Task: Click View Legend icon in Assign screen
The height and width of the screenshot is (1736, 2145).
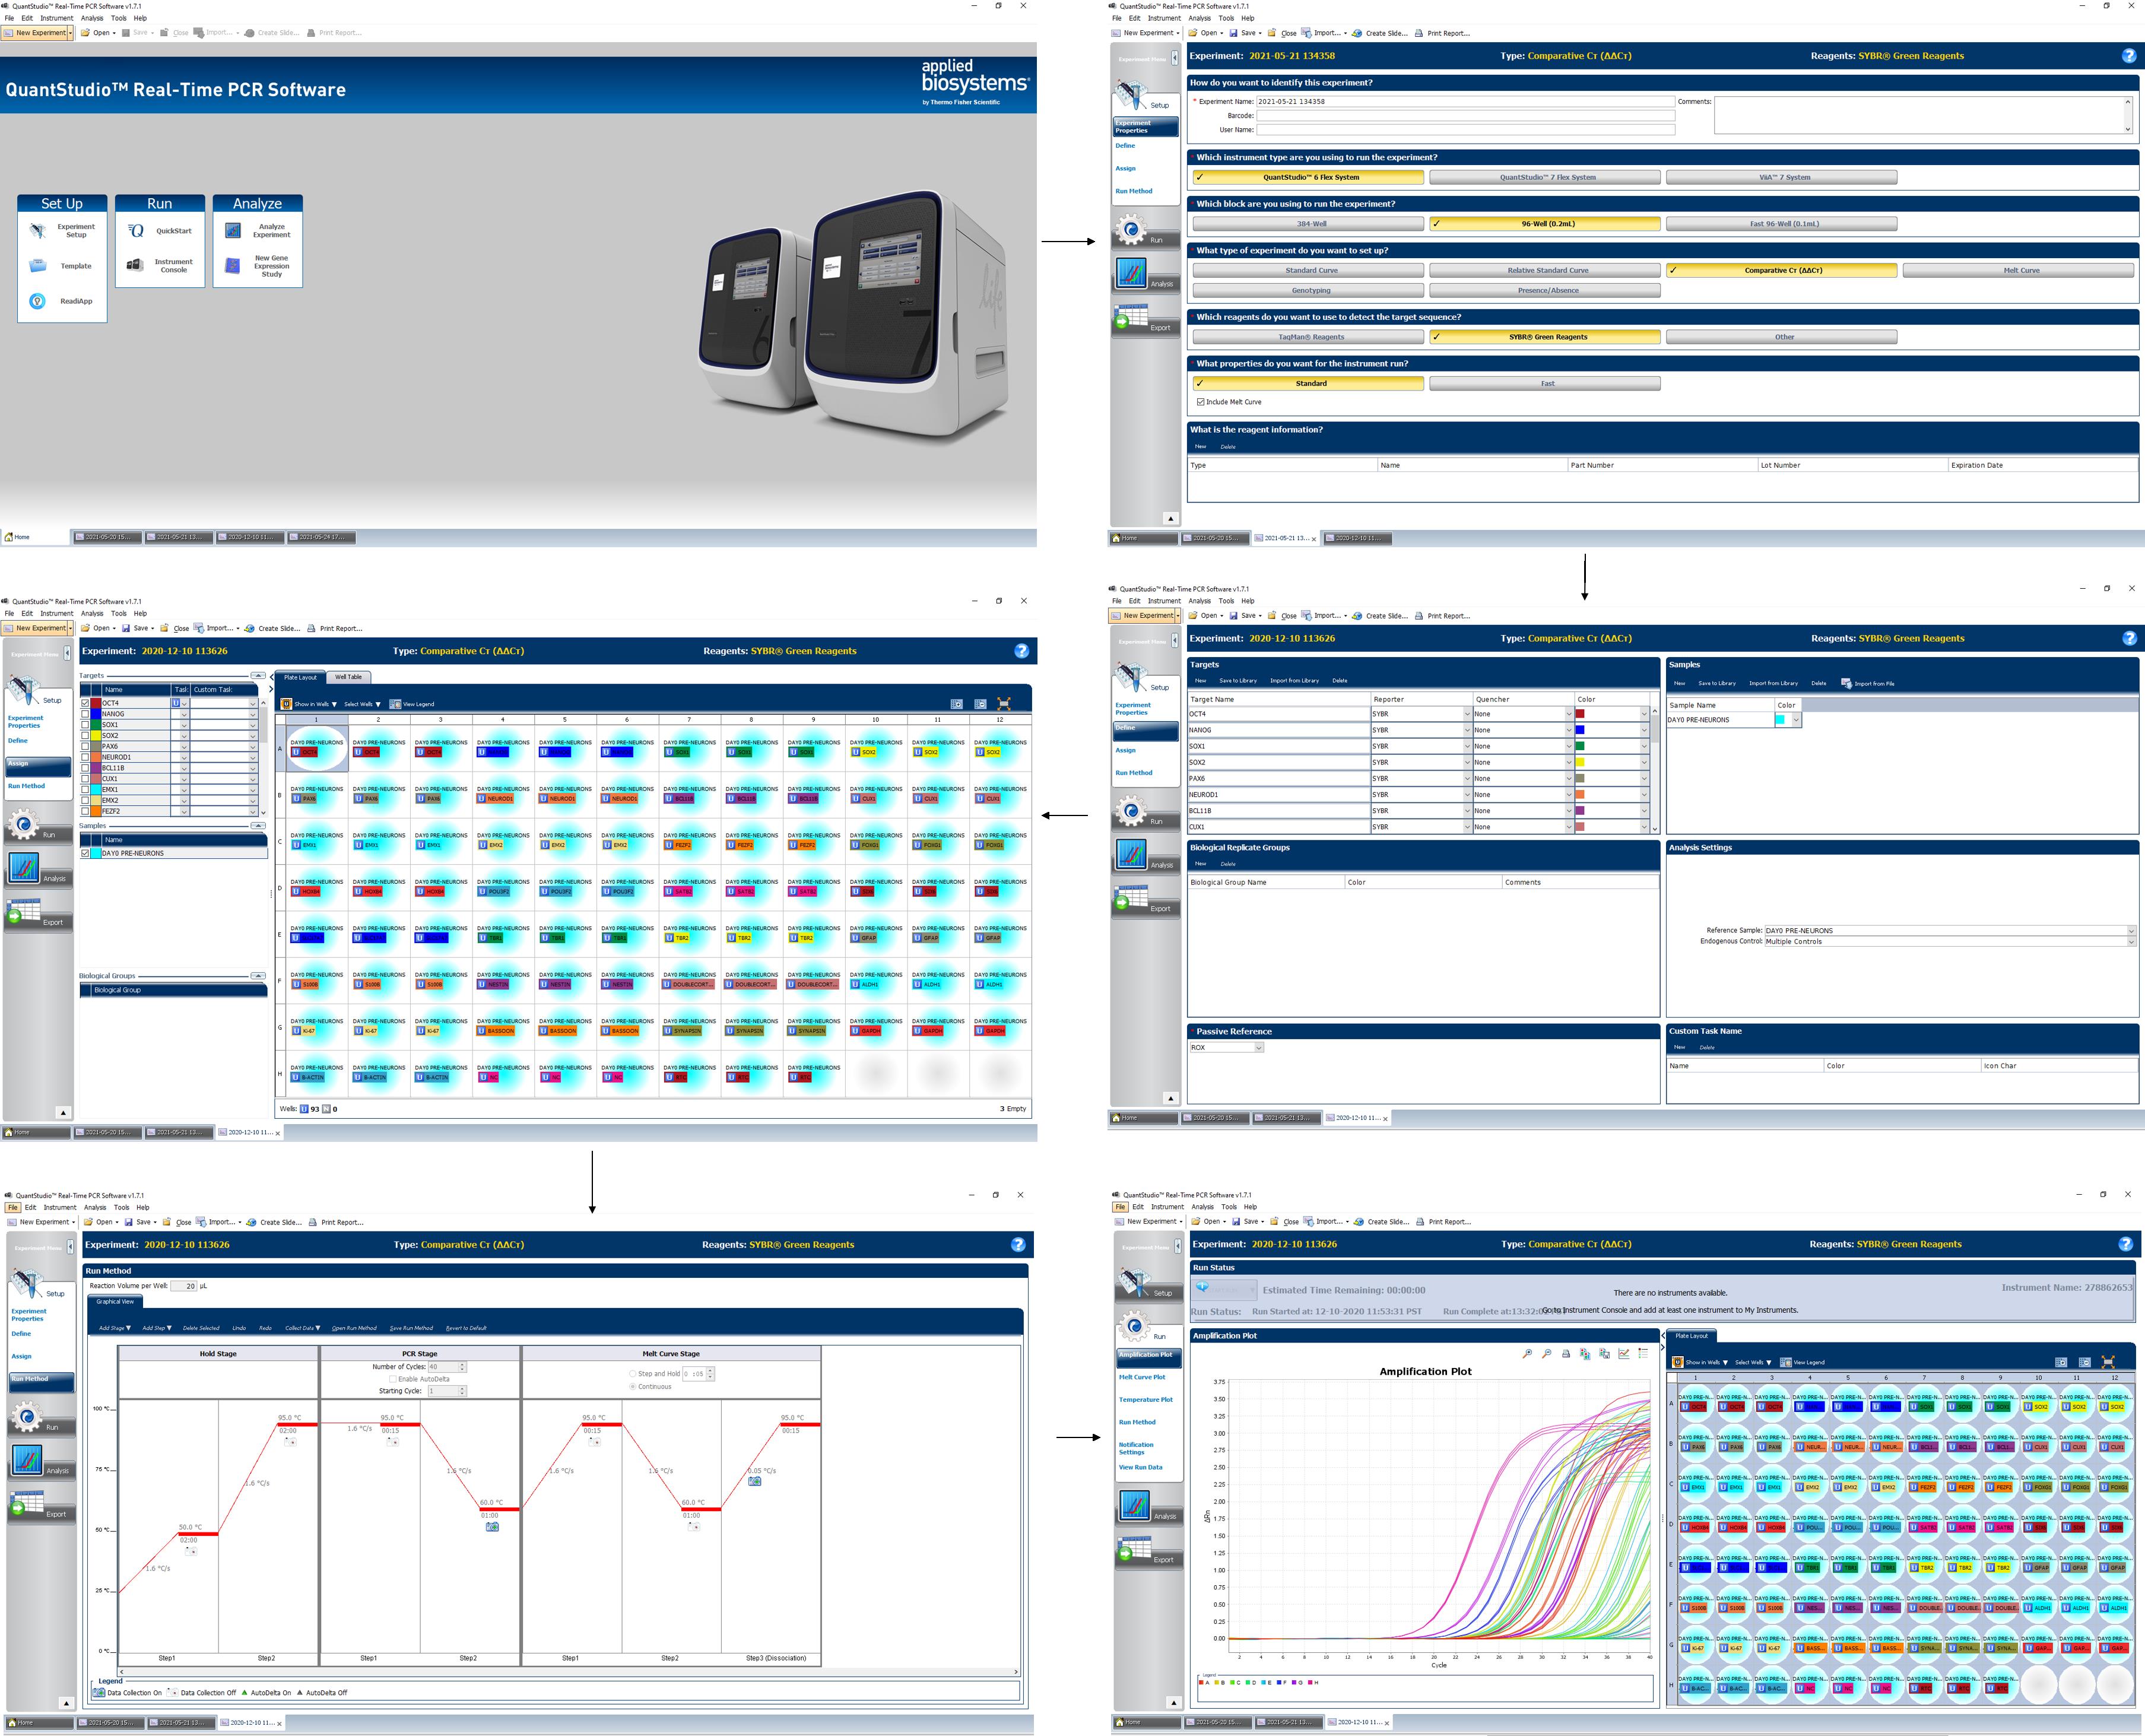Action: point(395,704)
